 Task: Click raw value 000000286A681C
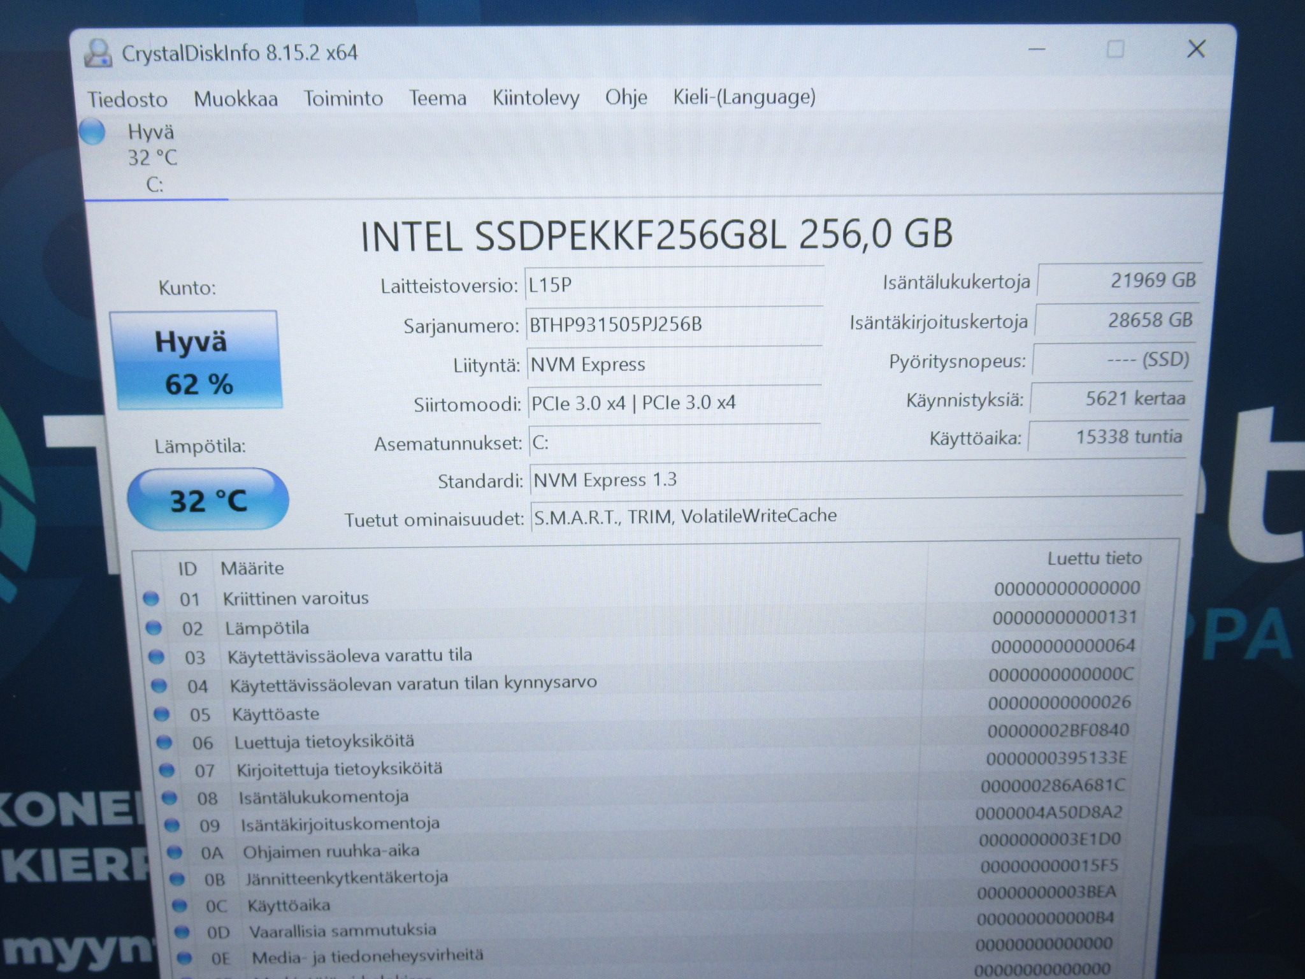click(1053, 785)
